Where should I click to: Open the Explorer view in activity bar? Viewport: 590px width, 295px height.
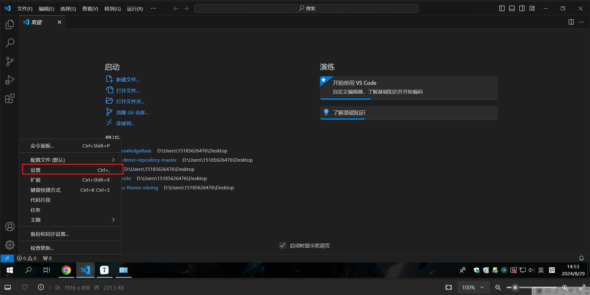coord(10,25)
